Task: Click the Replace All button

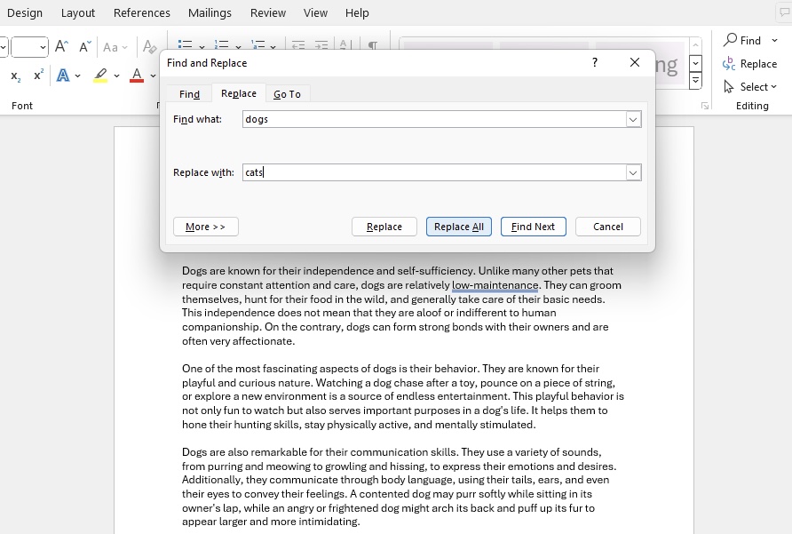Action: click(x=459, y=227)
